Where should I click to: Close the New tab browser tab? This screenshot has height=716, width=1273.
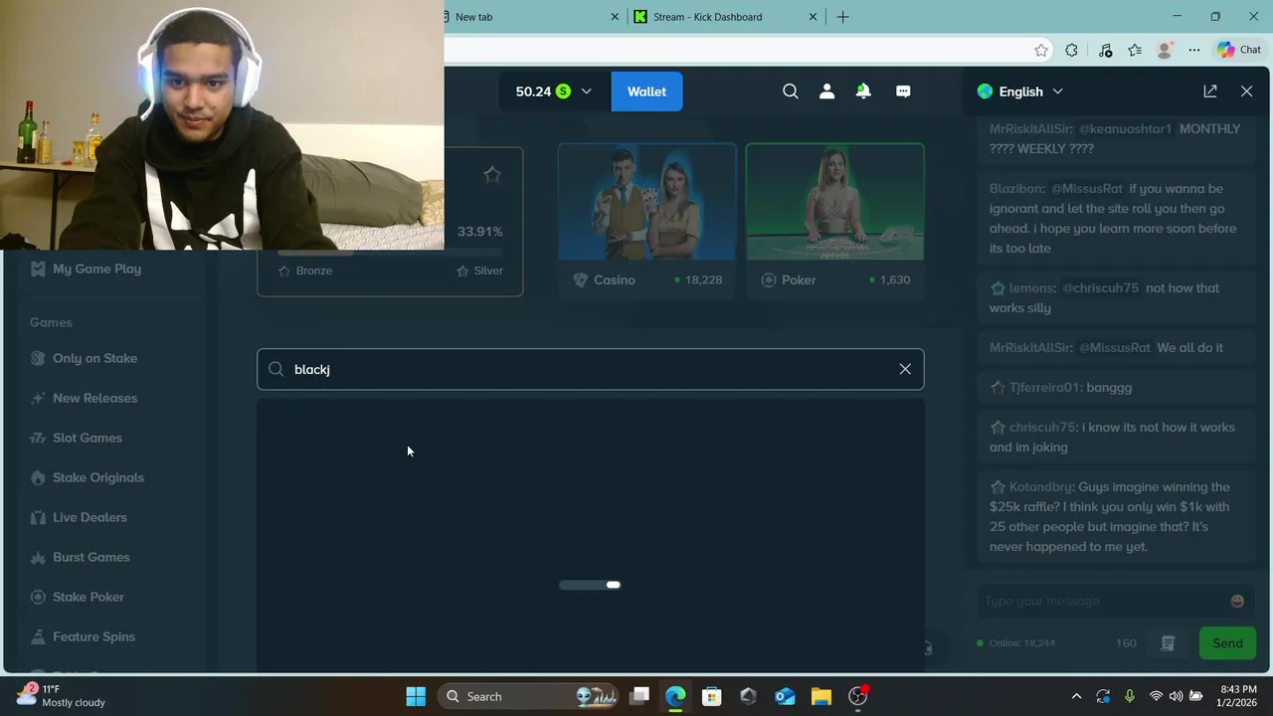pos(615,17)
